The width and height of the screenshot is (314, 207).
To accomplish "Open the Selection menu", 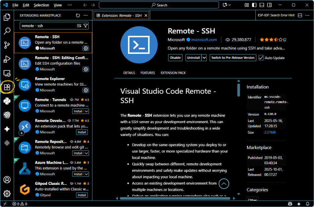I will click(x=41, y=5).
